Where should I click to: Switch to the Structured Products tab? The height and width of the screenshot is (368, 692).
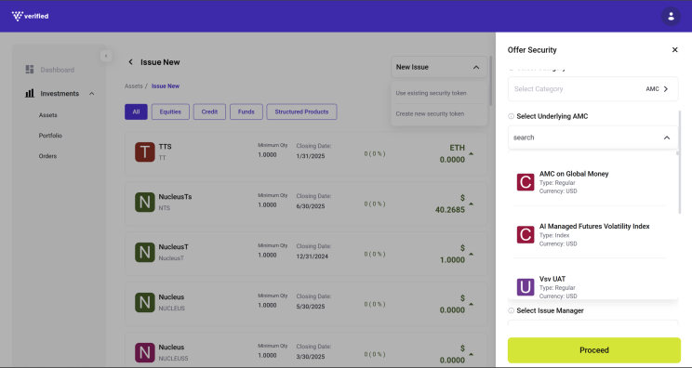[x=301, y=112]
